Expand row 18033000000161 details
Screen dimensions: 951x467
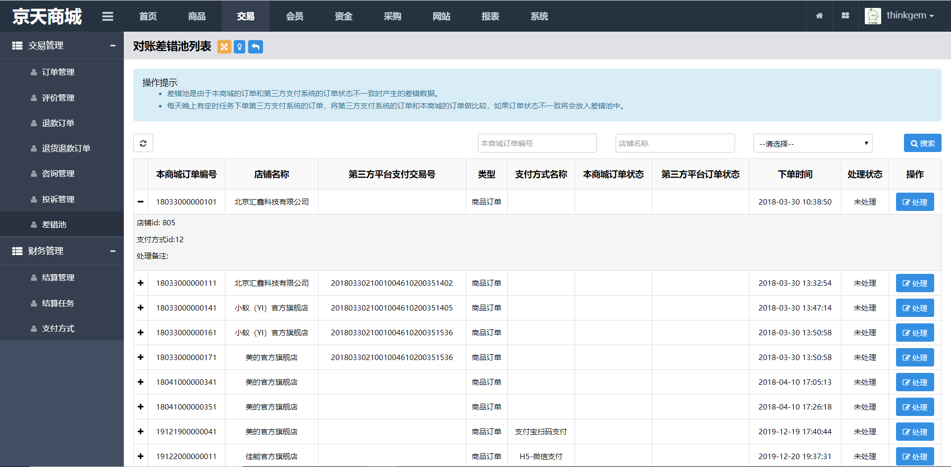point(141,332)
